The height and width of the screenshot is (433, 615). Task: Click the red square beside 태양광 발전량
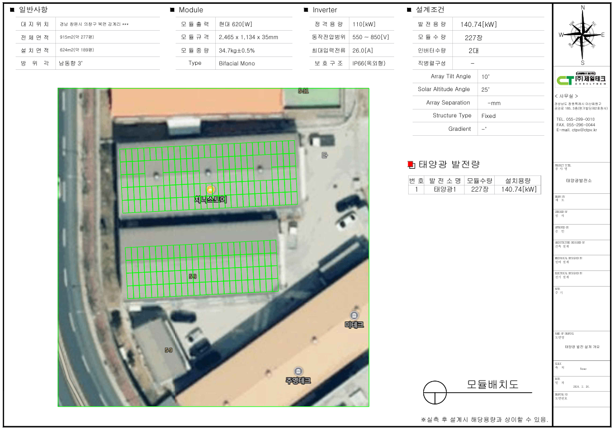click(x=410, y=164)
